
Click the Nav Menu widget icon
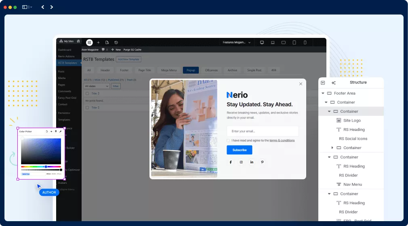pos(339,185)
